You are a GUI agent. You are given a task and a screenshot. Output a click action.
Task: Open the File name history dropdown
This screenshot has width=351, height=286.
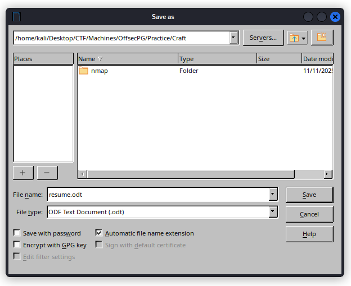(273, 195)
